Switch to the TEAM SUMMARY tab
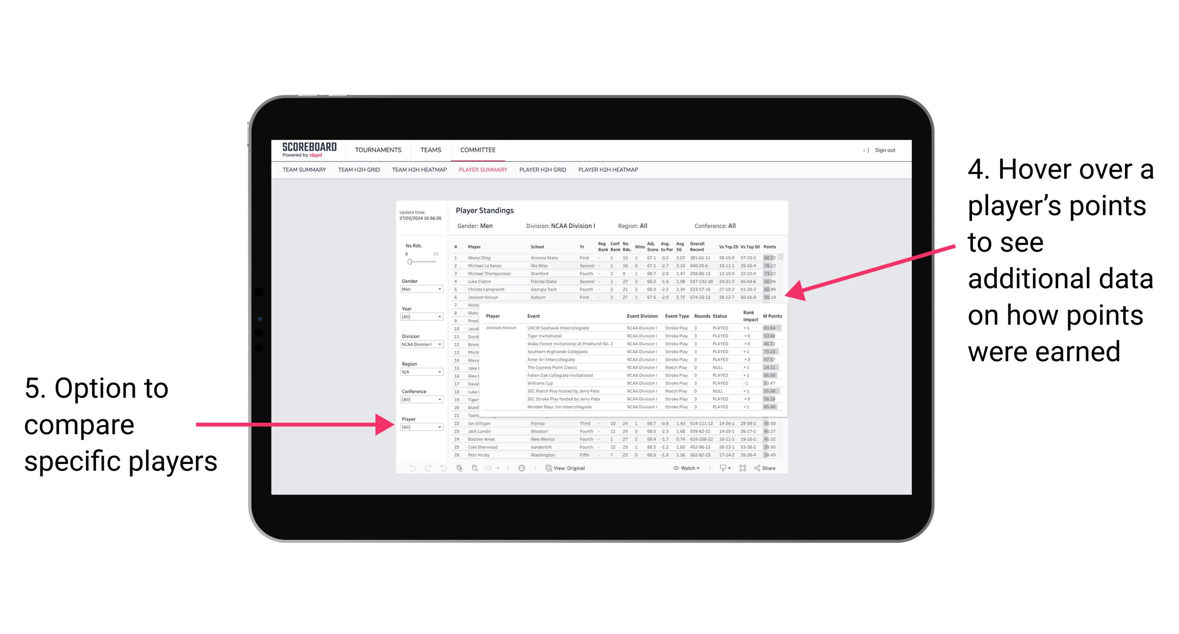 pos(308,173)
